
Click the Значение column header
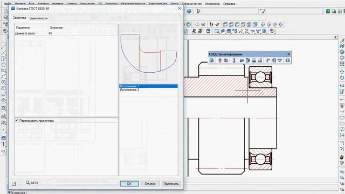pyautogui.click(x=56, y=27)
